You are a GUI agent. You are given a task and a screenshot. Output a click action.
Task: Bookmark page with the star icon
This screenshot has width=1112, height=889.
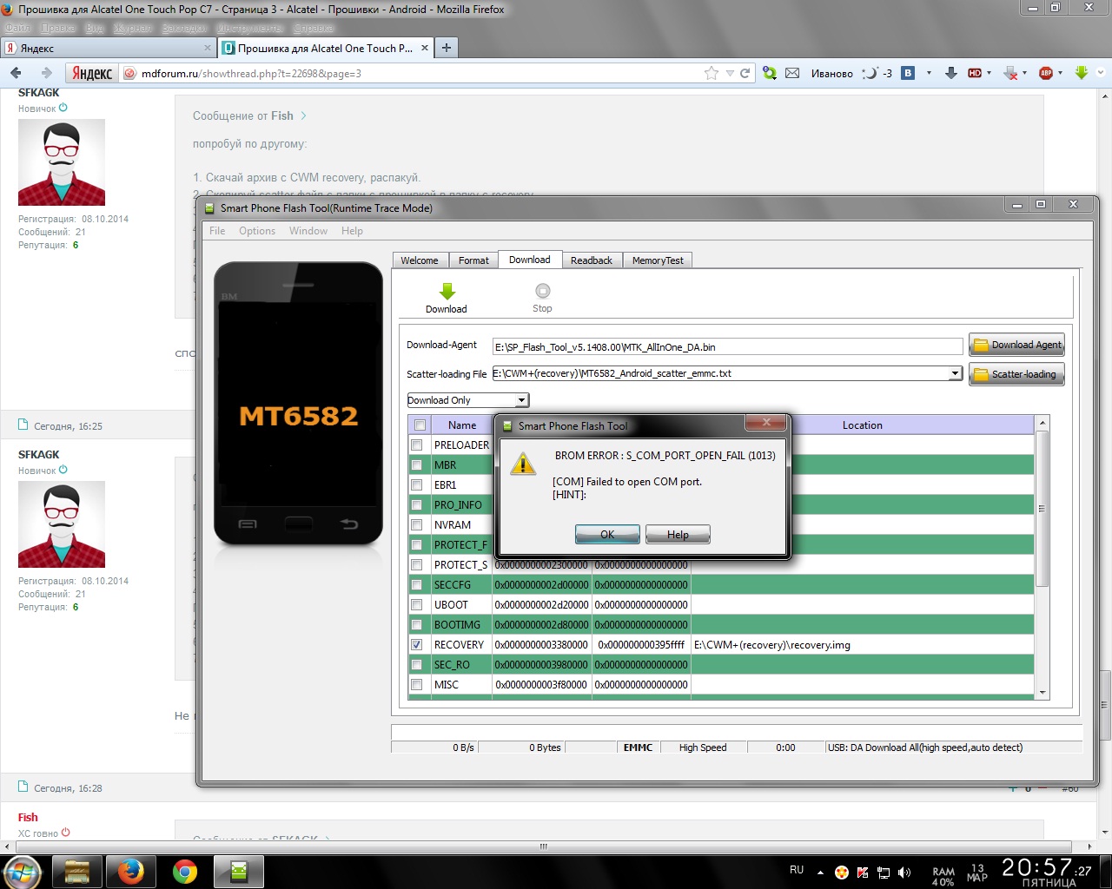712,74
